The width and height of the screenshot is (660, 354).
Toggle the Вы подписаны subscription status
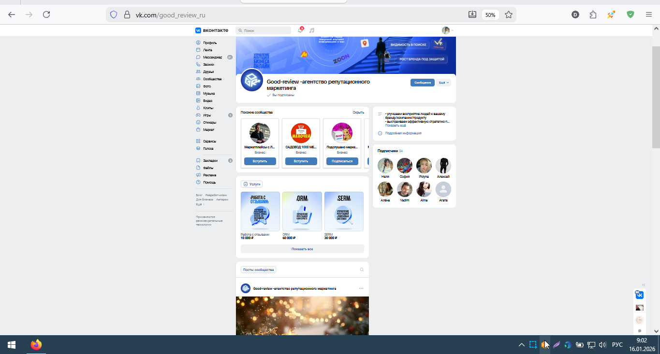pos(280,95)
